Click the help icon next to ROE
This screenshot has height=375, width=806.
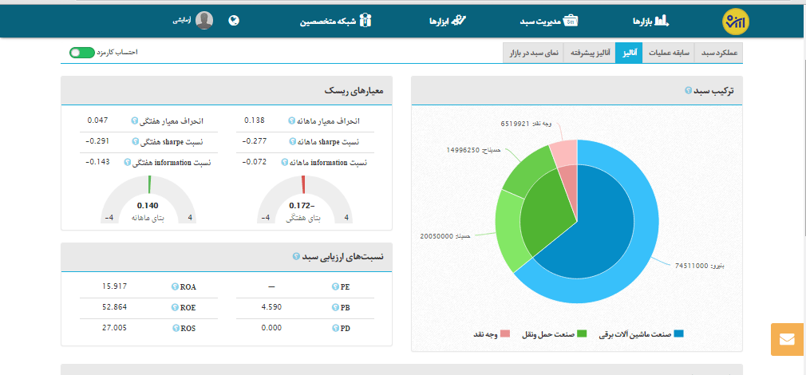click(175, 308)
